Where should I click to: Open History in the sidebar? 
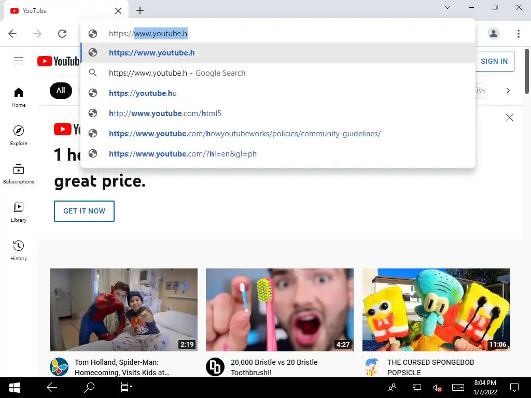(x=19, y=250)
